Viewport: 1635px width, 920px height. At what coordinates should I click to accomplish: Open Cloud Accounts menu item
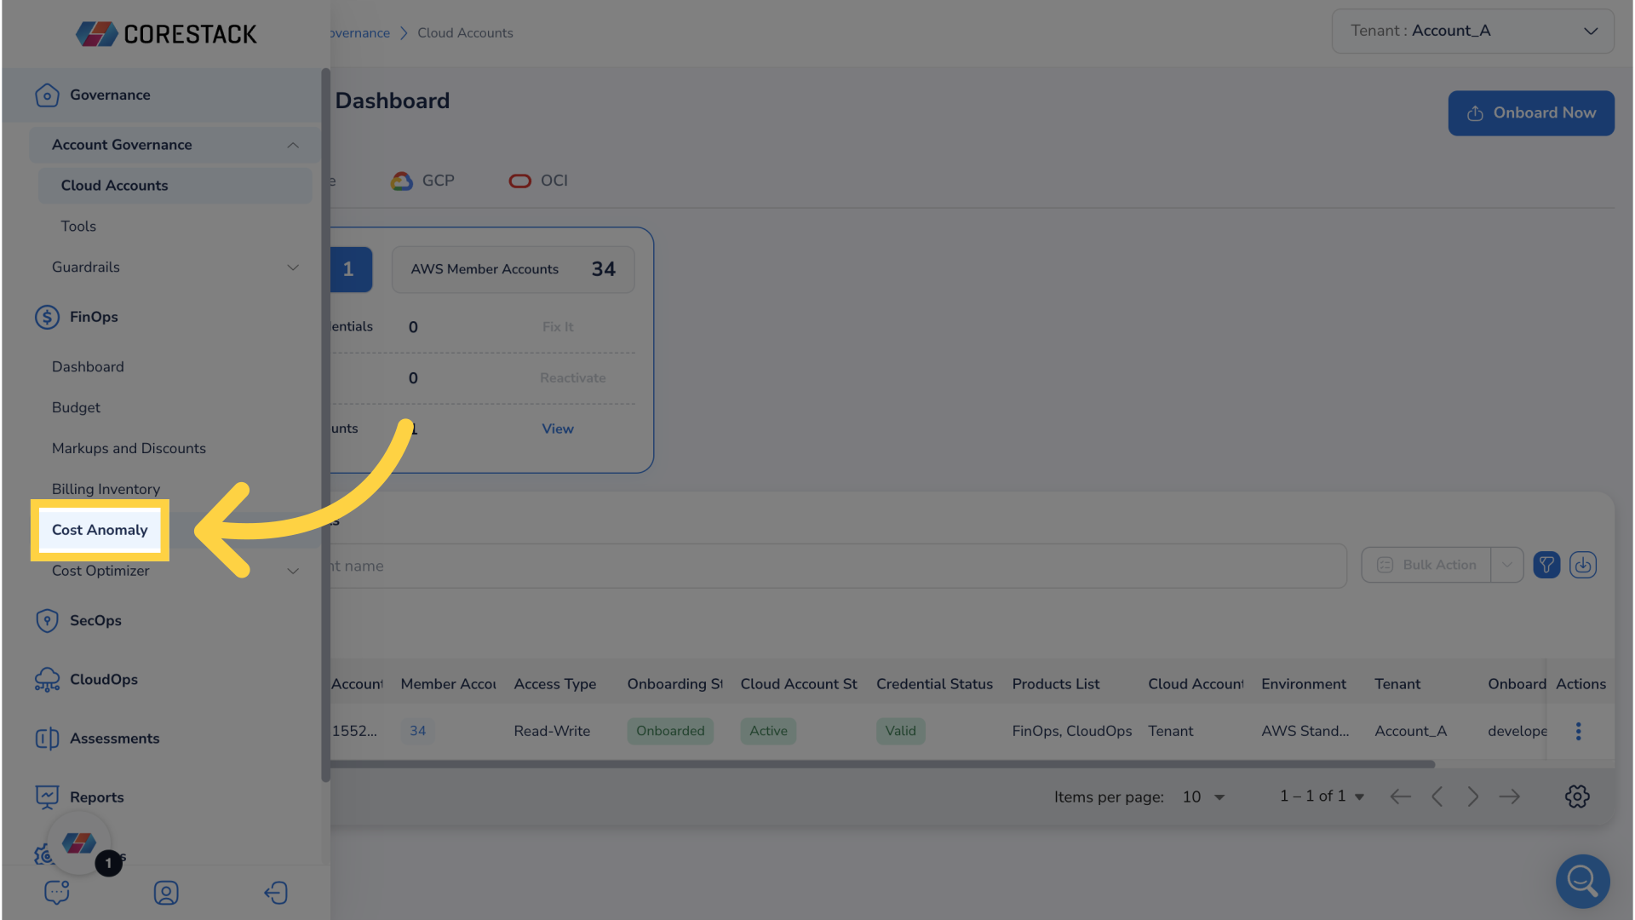click(175, 186)
